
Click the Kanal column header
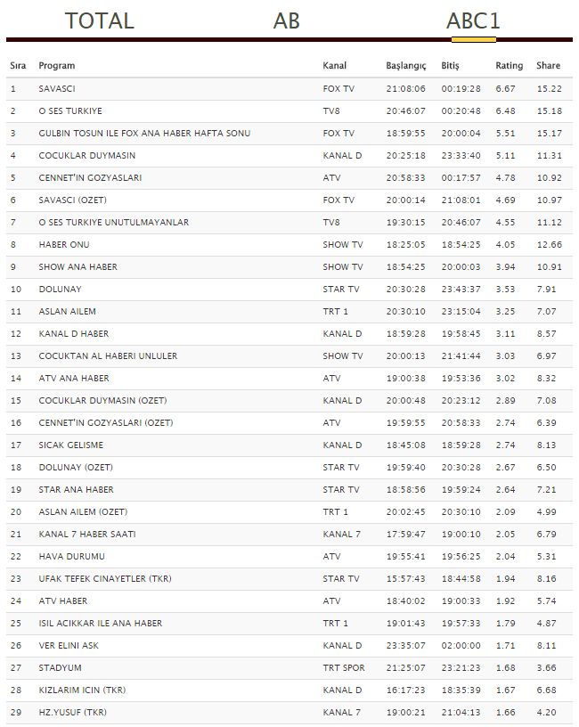coord(334,66)
